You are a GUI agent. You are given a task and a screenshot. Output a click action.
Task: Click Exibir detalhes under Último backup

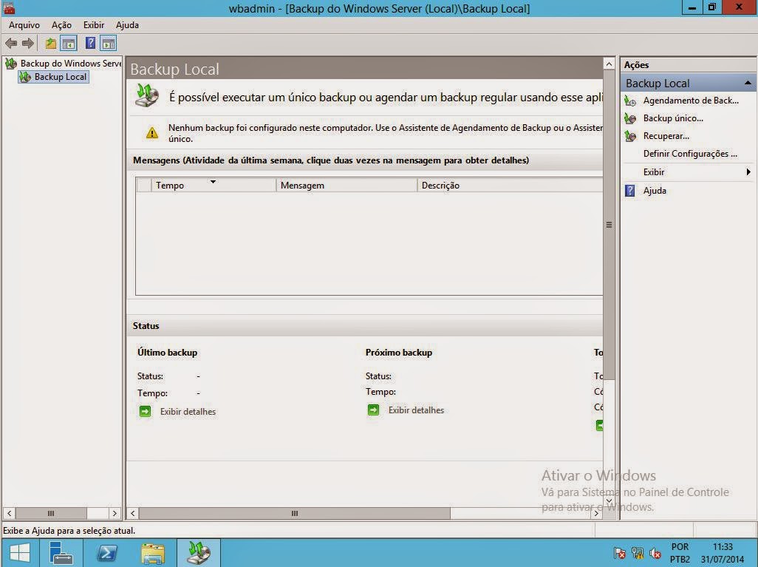point(188,412)
